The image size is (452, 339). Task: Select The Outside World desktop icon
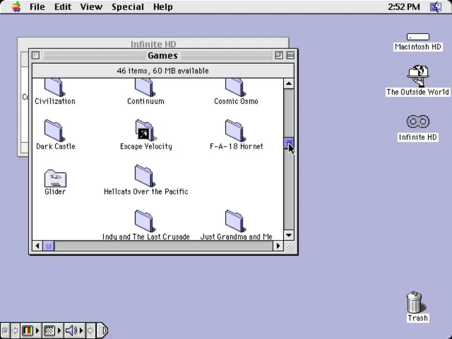click(x=418, y=76)
